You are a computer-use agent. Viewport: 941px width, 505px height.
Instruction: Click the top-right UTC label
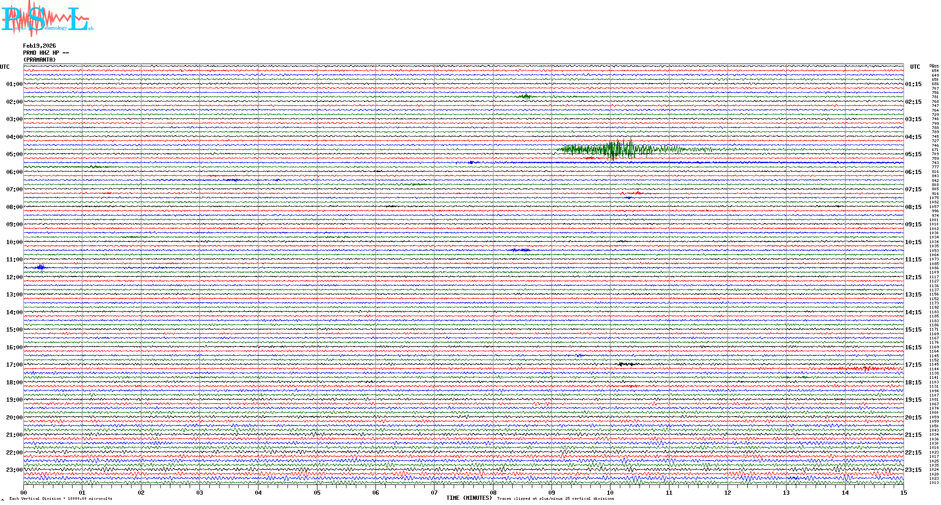pos(915,67)
